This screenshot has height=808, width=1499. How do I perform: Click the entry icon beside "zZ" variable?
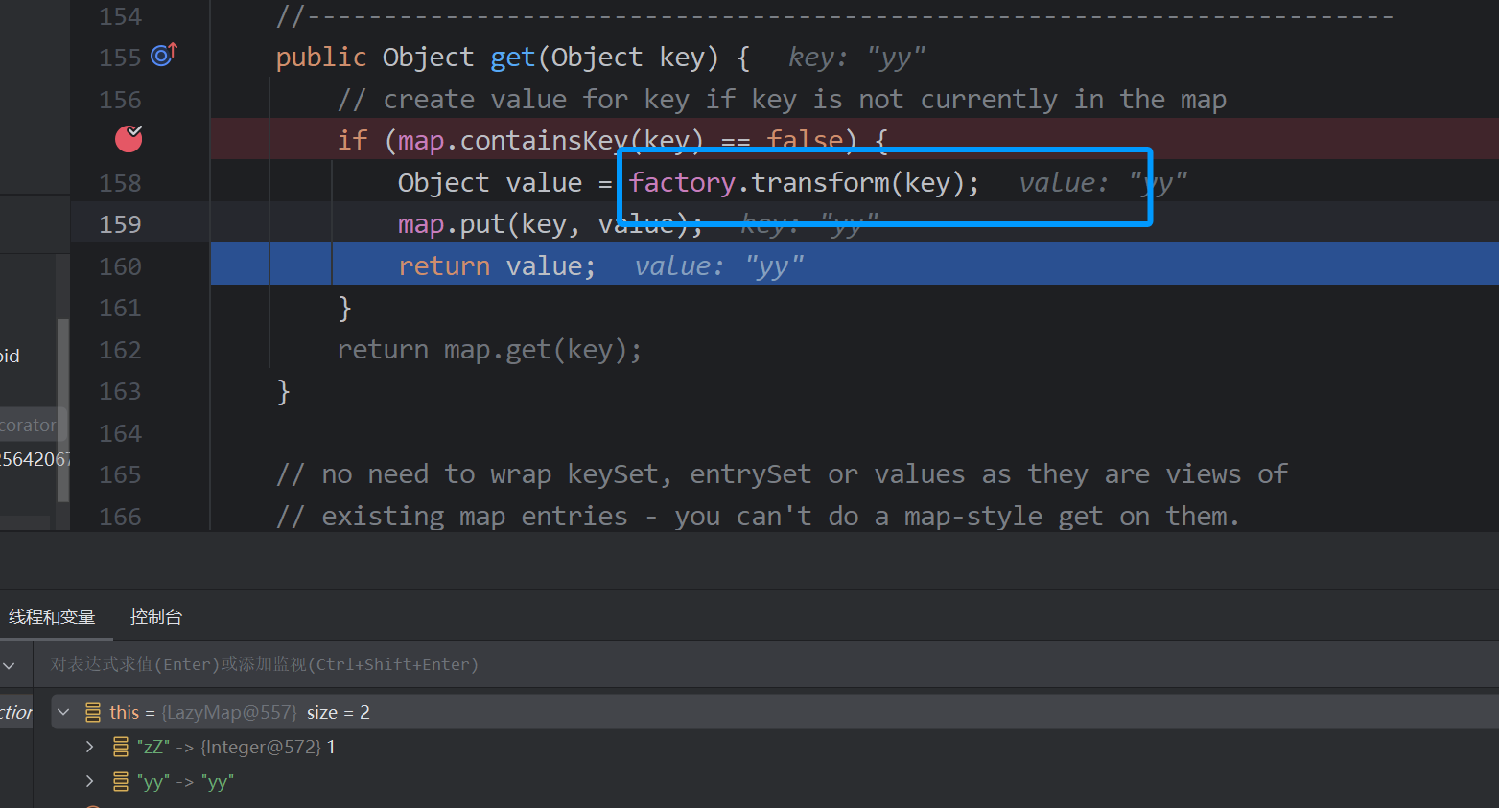[121, 747]
